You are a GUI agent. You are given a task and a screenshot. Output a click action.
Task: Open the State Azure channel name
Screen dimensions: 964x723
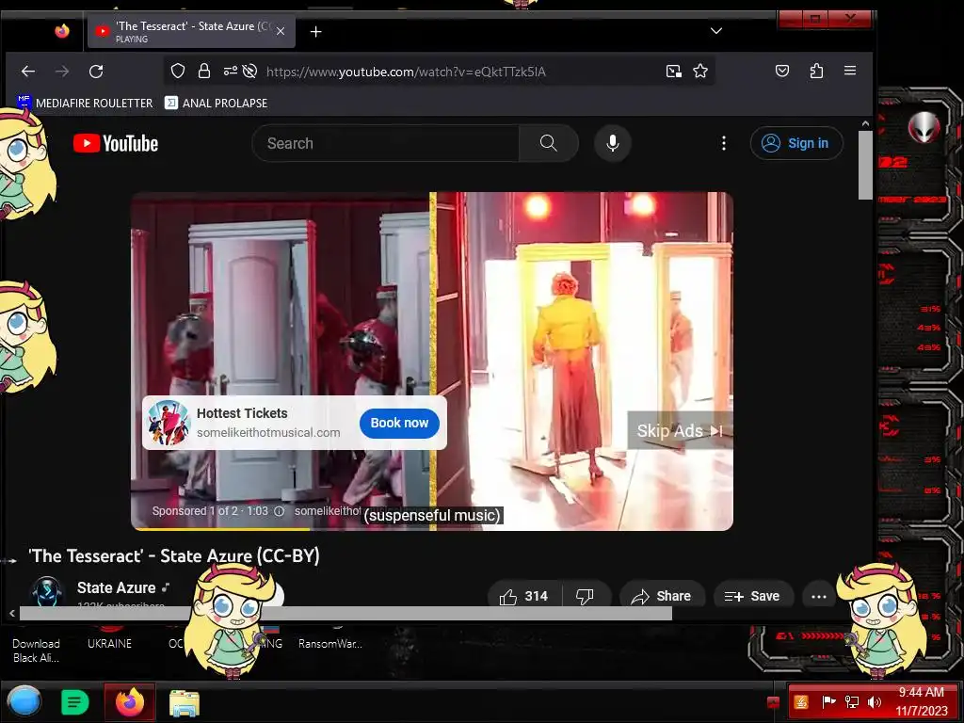tap(116, 587)
